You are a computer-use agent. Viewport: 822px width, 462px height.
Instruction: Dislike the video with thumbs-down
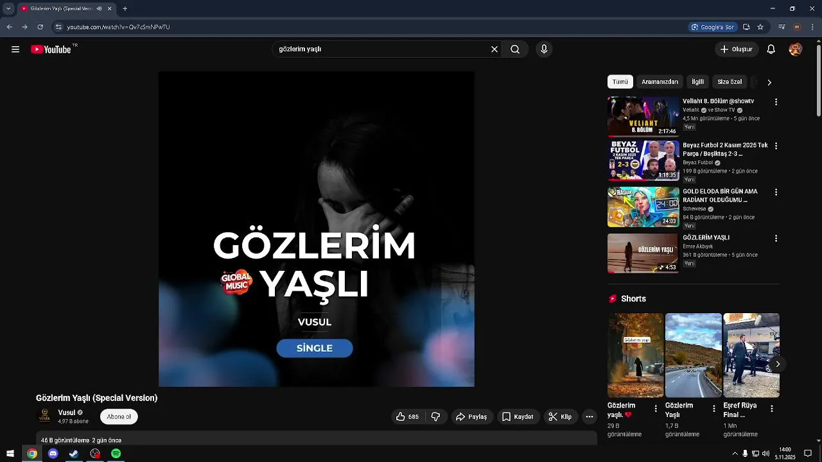[x=435, y=417]
